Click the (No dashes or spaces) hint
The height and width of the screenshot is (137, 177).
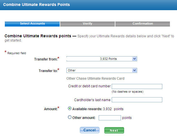click(128, 92)
